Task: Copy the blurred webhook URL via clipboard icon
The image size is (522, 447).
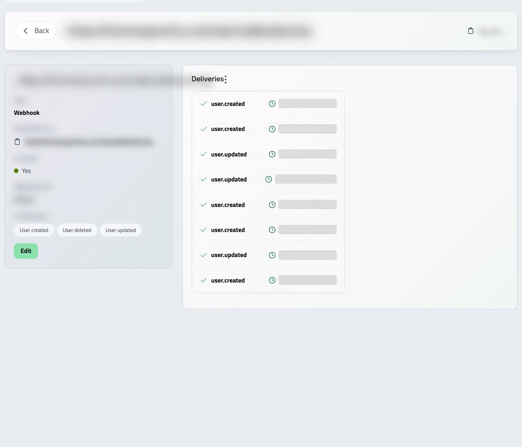Action: click(x=17, y=142)
